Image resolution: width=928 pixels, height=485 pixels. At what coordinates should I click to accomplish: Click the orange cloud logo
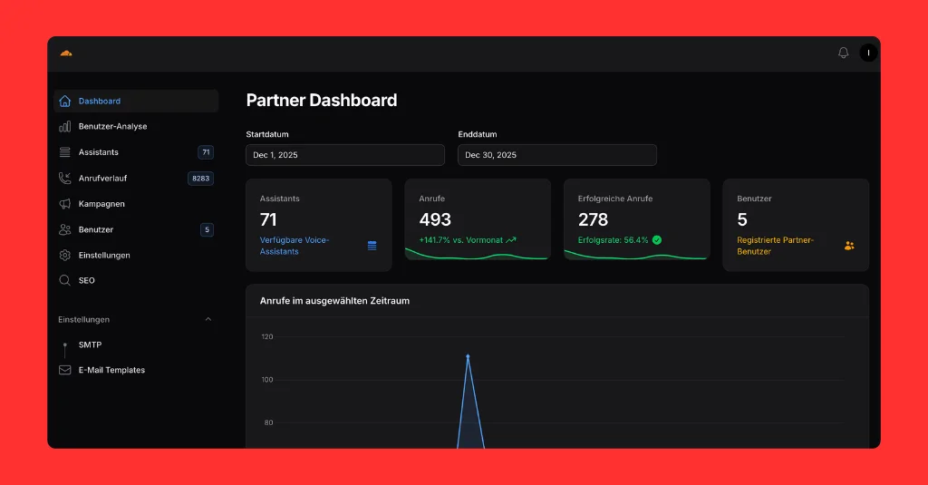pyautogui.click(x=65, y=53)
